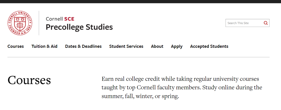The image size is (281, 110).
Task: Open the Precollege Studies site title
Action: tap(79, 27)
